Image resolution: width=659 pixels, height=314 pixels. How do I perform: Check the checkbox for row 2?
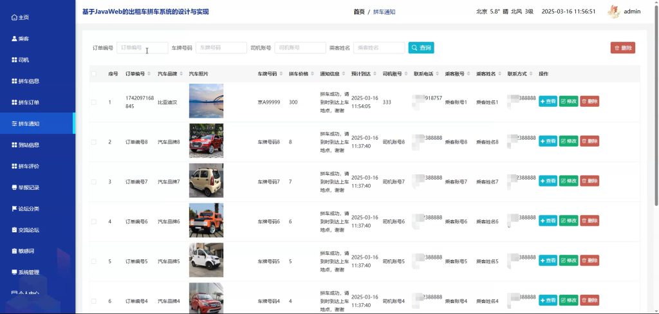coord(94,142)
